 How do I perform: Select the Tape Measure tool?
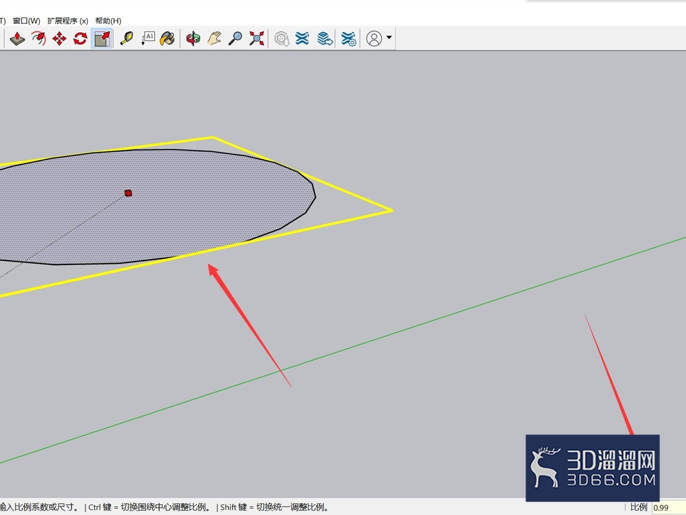pyautogui.click(x=127, y=38)
